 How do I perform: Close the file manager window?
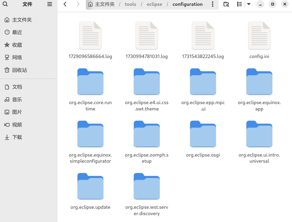(285, 4)
